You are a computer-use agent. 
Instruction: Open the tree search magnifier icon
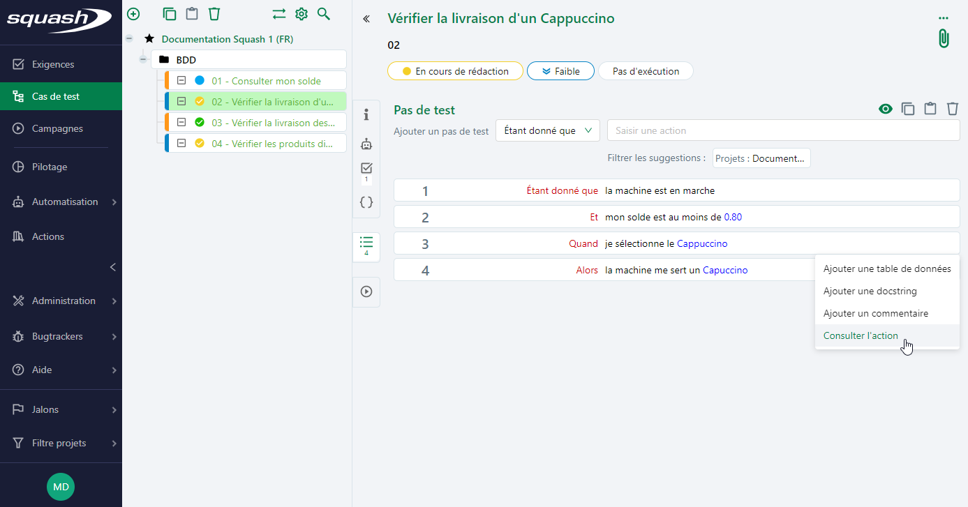[x=323, y=14]
